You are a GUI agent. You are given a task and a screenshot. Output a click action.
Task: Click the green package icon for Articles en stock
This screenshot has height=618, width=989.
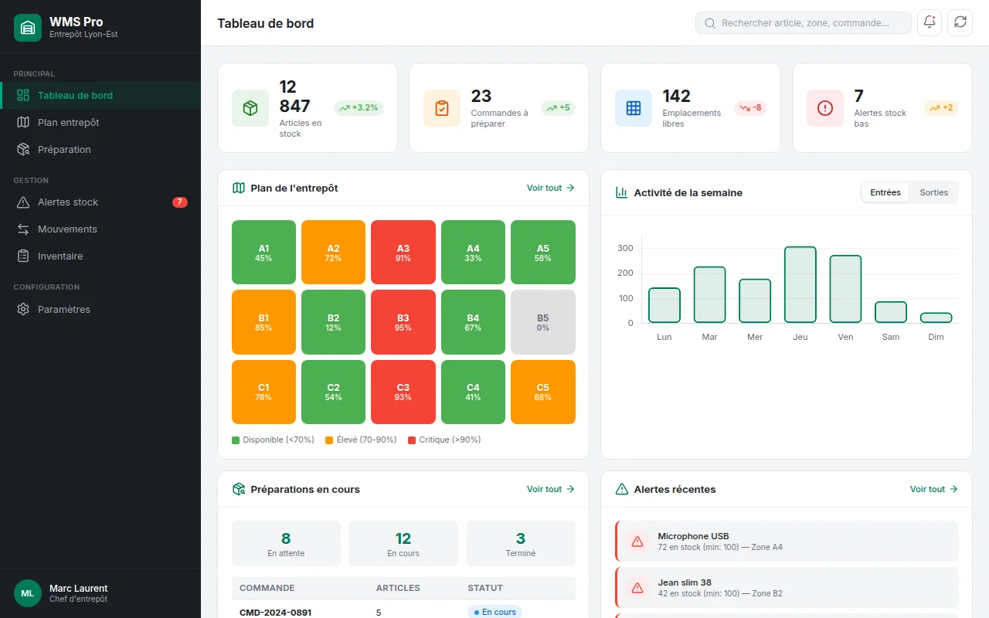click(x=250, y=108)
